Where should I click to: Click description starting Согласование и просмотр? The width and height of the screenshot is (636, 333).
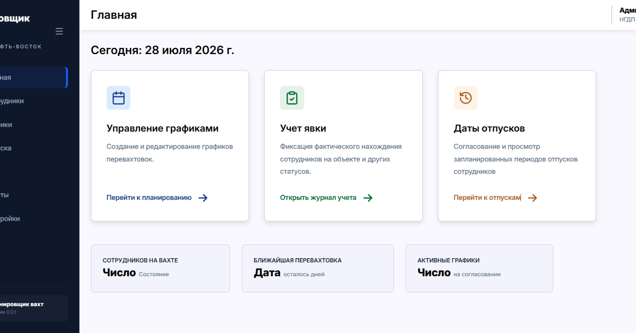click(516, 159)
